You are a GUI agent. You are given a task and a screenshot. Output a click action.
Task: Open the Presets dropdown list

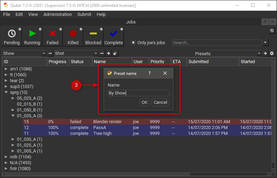pos(236,53)
